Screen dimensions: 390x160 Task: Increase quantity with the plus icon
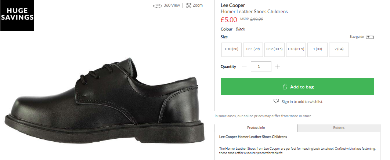pos(277,67)
